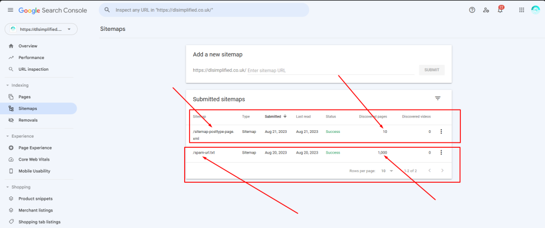Screen dimensions: 545x228
Task: Open the notifications bell
Action: click(500, 10)
